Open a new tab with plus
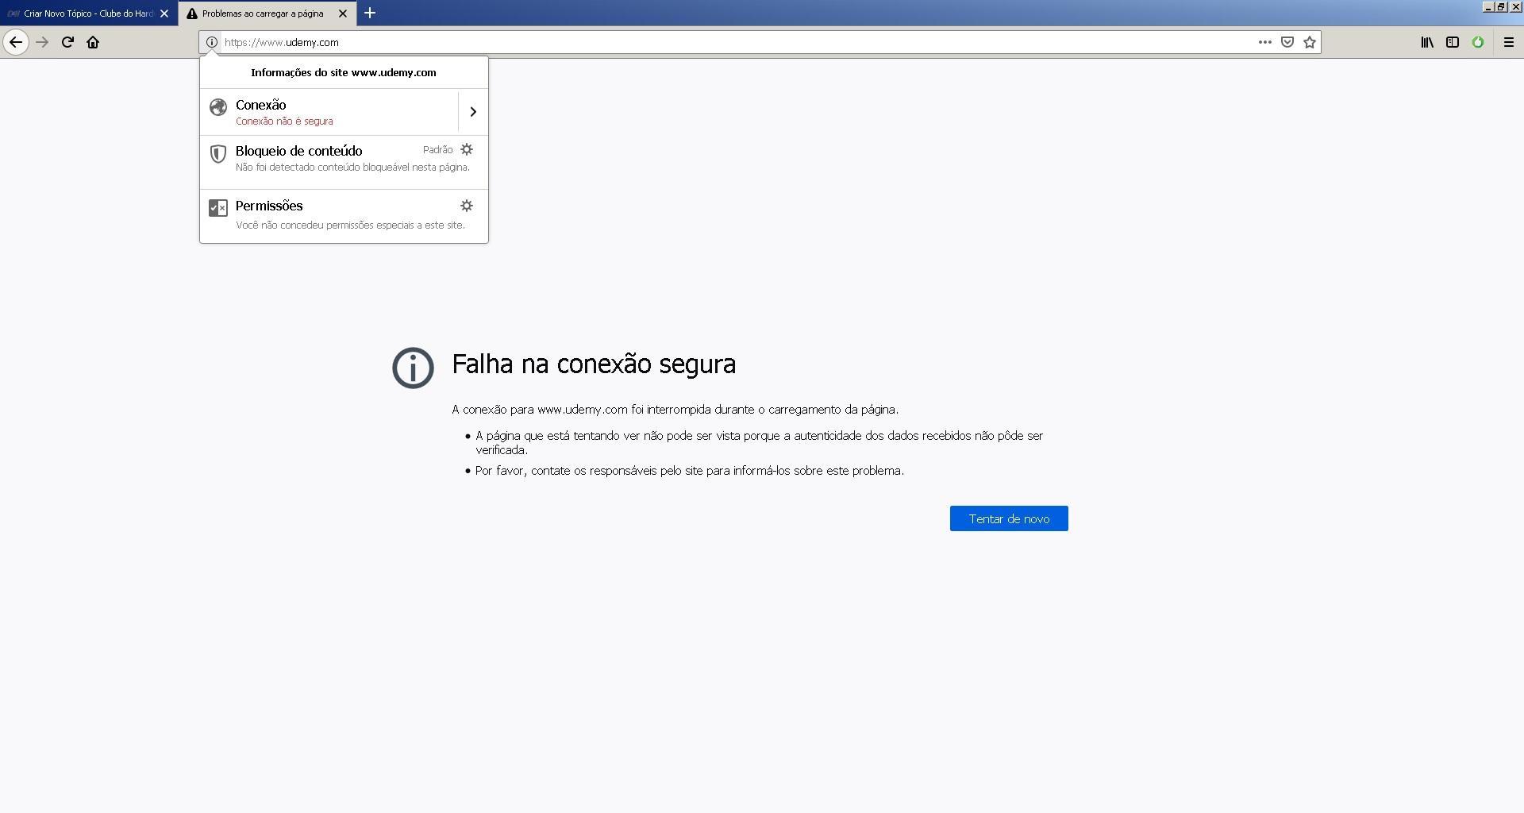1524x813 pixels. click(370, 13)
